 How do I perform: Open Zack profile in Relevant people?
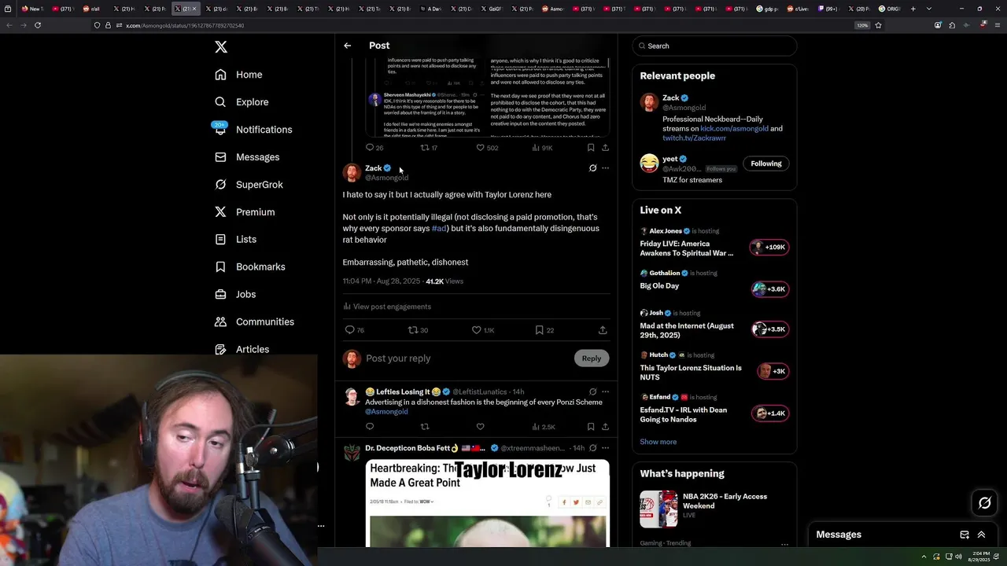(x=671, y=98)
